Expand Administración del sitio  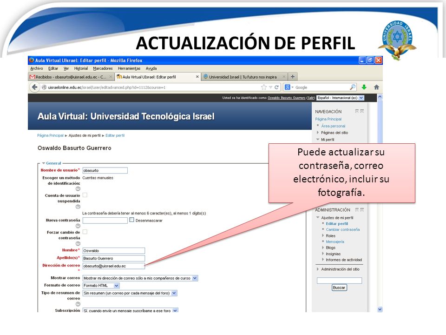pyautogui.click(x=318, y=269)
